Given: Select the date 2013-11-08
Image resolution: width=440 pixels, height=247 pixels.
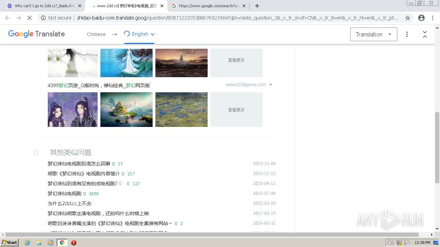Looking at the screenshot, I should pyautogui.click(x=264, y=164).
